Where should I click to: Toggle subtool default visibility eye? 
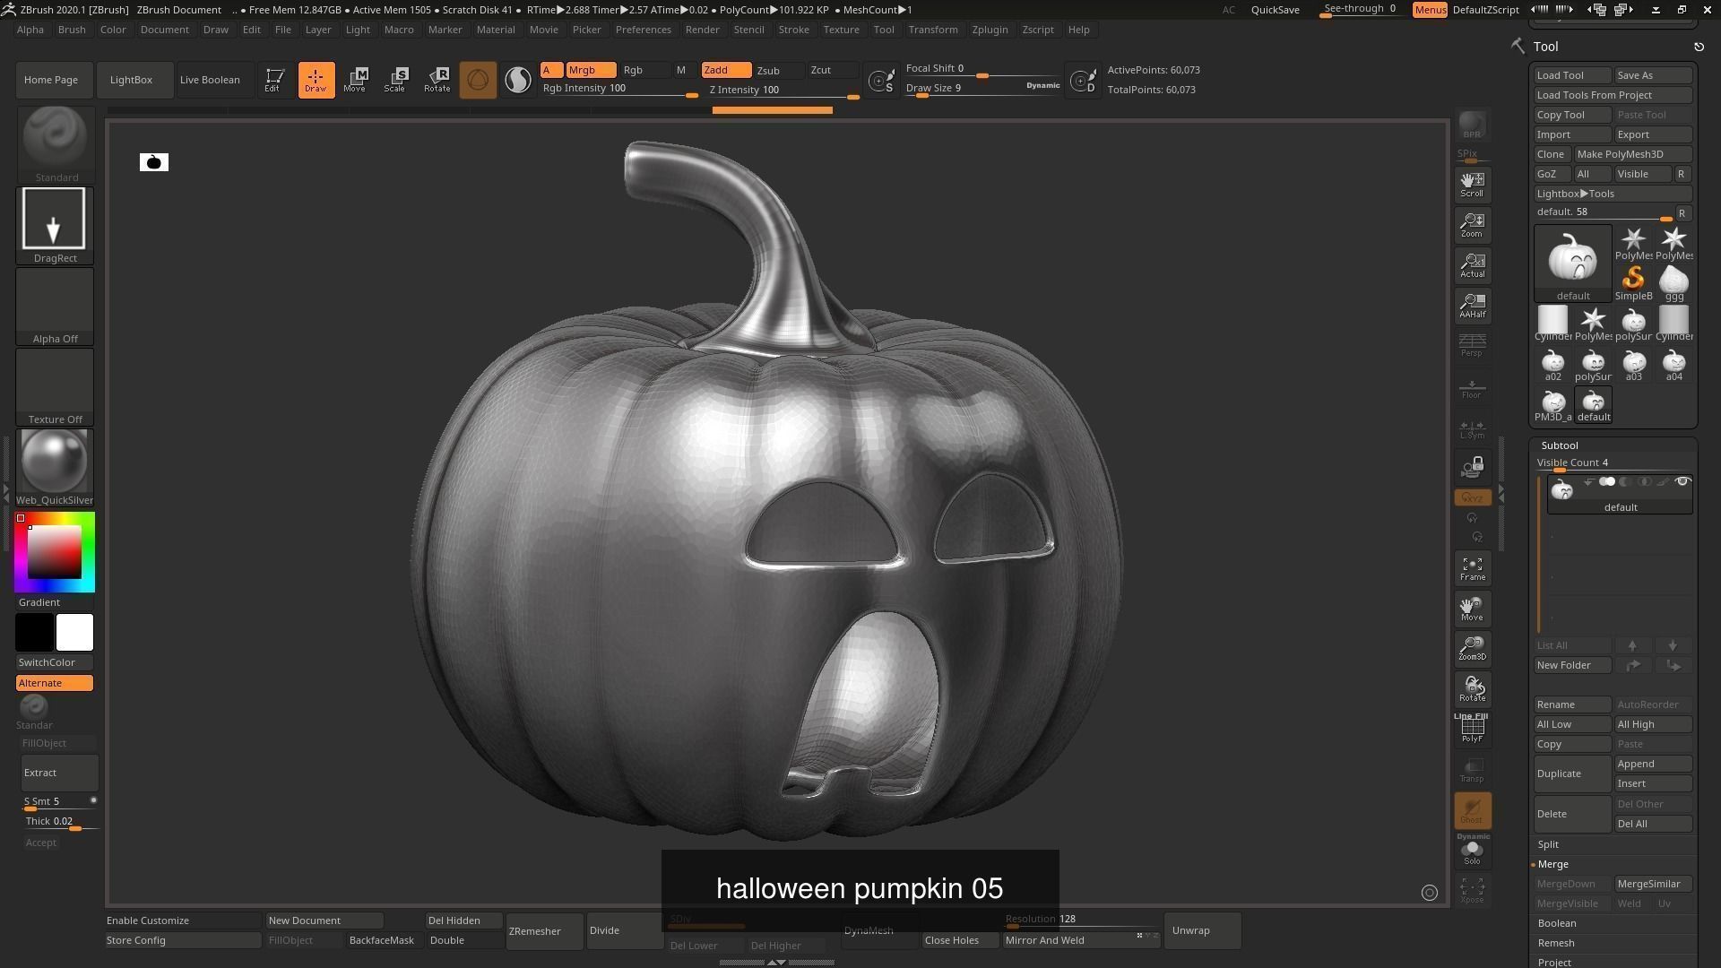tap(1682, 482)
